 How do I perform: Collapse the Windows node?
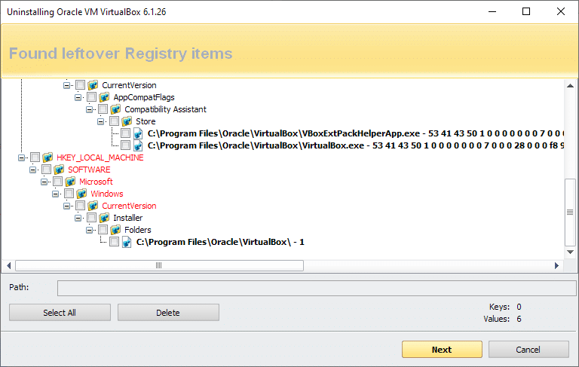55,194
